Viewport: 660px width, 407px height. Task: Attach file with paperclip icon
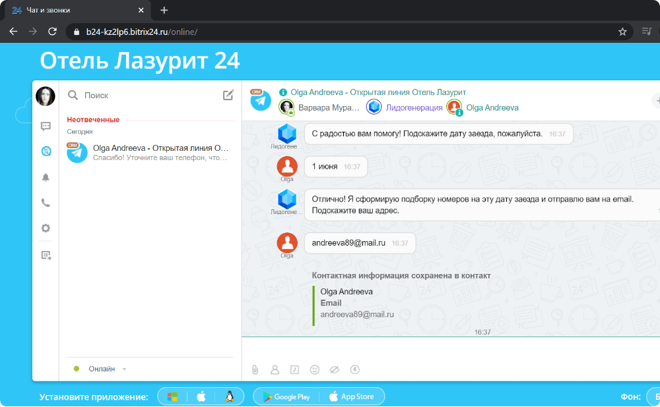point(255,369)
